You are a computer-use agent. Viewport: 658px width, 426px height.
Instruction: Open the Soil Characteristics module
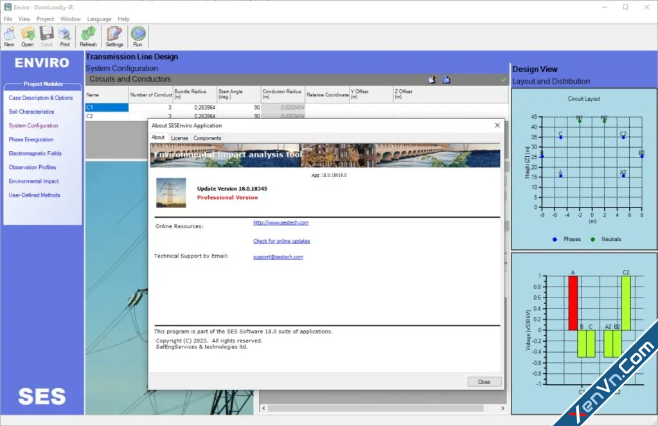[x=31, y=112]
